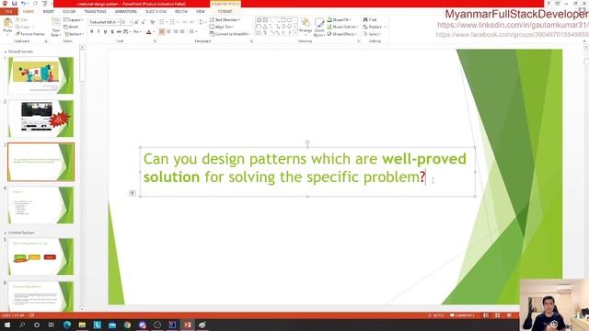Viewport: 589px width, 331px height.
Task: Click COMMENTS in the status bar
Action: [x=462, y=315]
